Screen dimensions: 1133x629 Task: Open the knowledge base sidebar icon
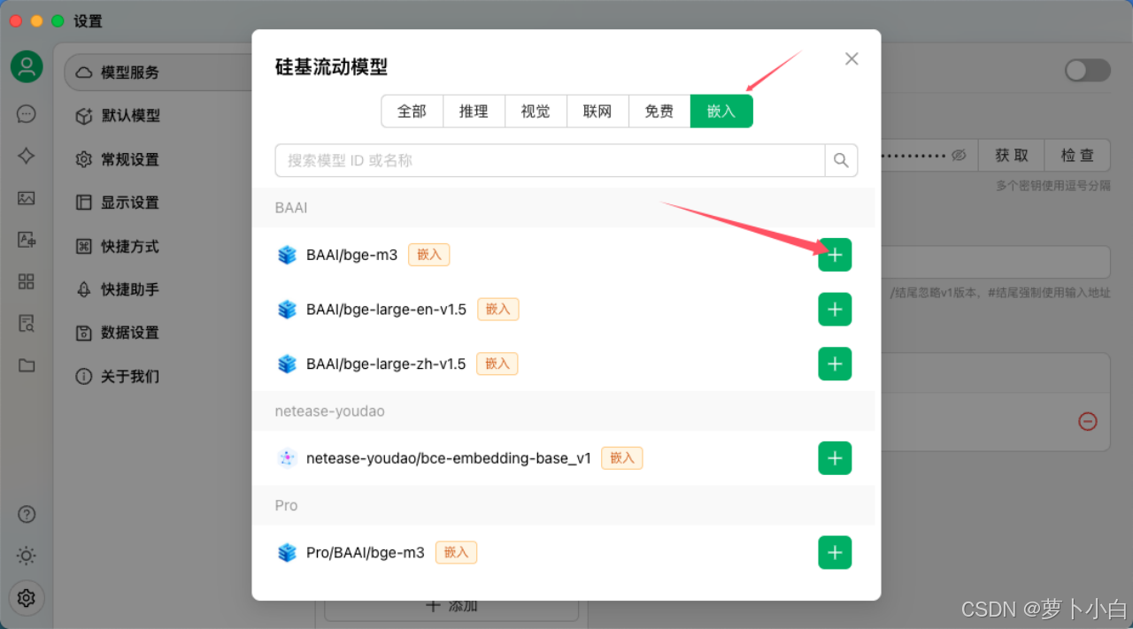(x=27, y=323)
